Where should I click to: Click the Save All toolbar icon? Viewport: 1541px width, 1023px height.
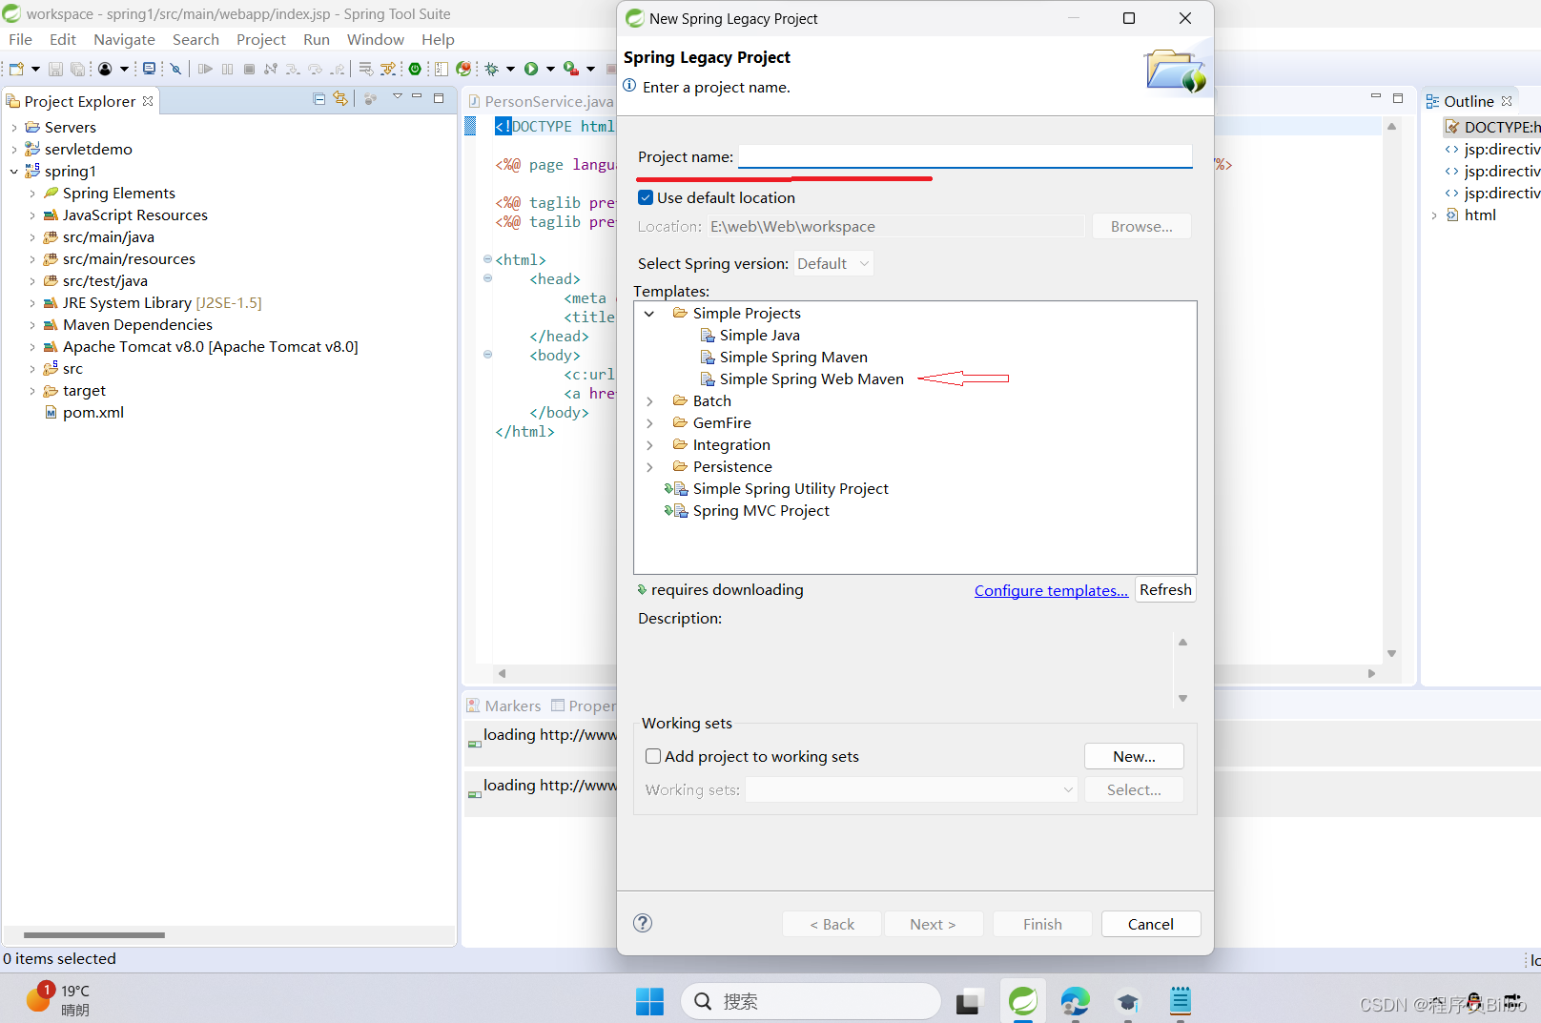point(77,69)
